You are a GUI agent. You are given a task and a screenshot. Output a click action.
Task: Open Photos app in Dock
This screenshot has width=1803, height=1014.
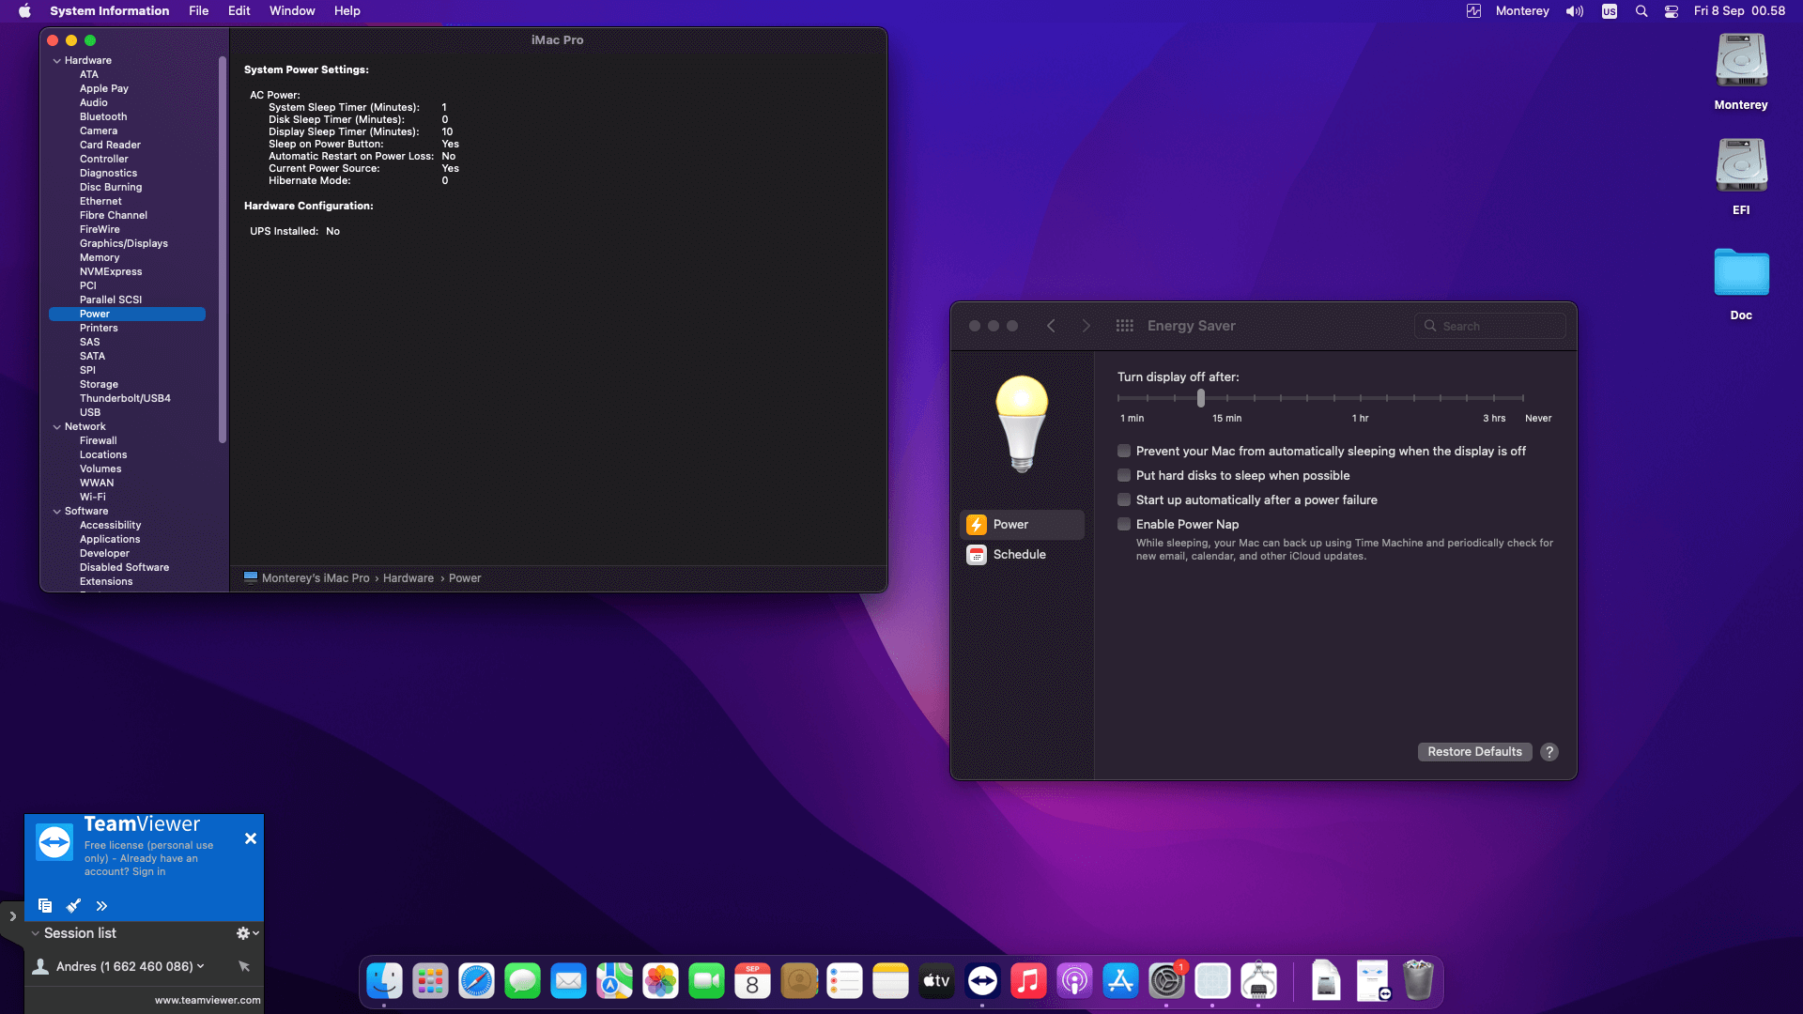[x=660, y=981]
